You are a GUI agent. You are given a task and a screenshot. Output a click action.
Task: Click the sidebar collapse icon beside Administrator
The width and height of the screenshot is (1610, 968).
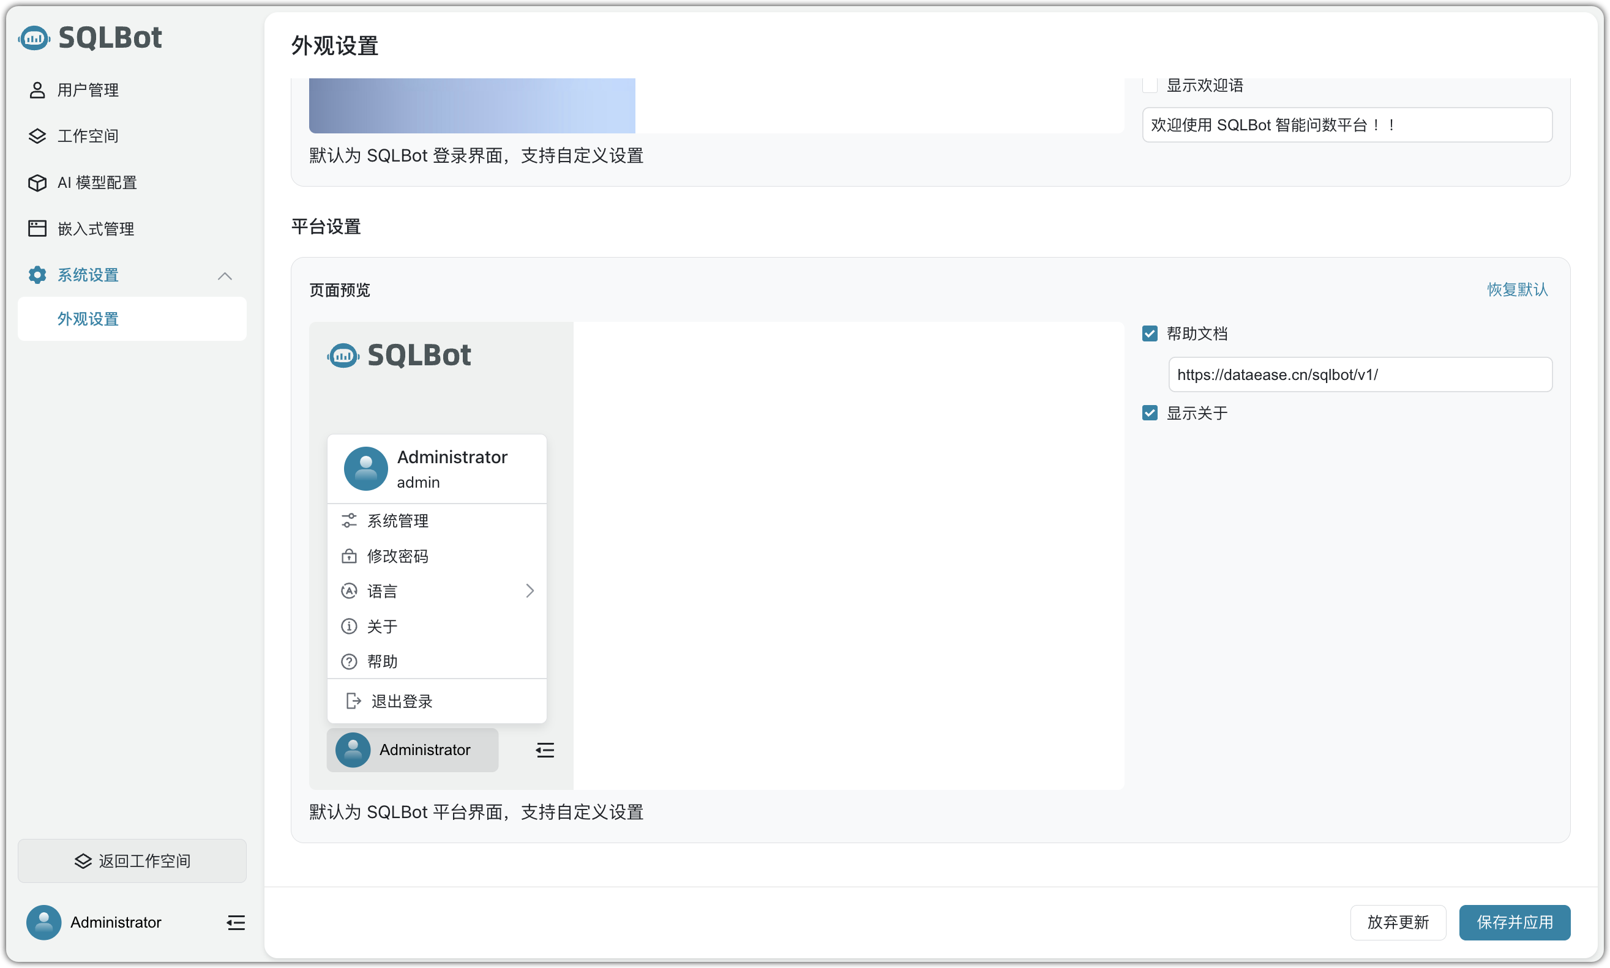[x=236, y=921]
